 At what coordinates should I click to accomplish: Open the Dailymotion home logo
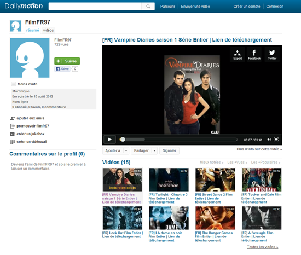pos(24,6)
